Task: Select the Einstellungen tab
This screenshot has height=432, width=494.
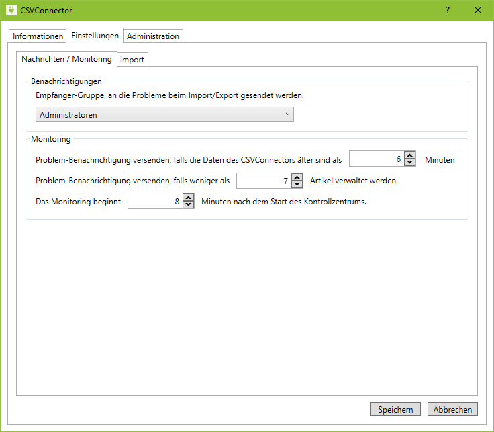Action: (95, 36)
